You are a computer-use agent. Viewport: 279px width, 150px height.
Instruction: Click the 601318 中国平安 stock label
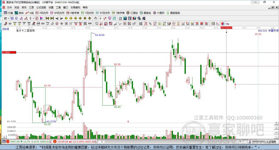[x=268, y=31]
